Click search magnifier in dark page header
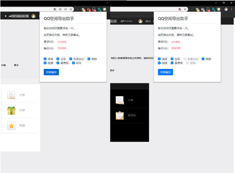235x173 pixels. 115,21
